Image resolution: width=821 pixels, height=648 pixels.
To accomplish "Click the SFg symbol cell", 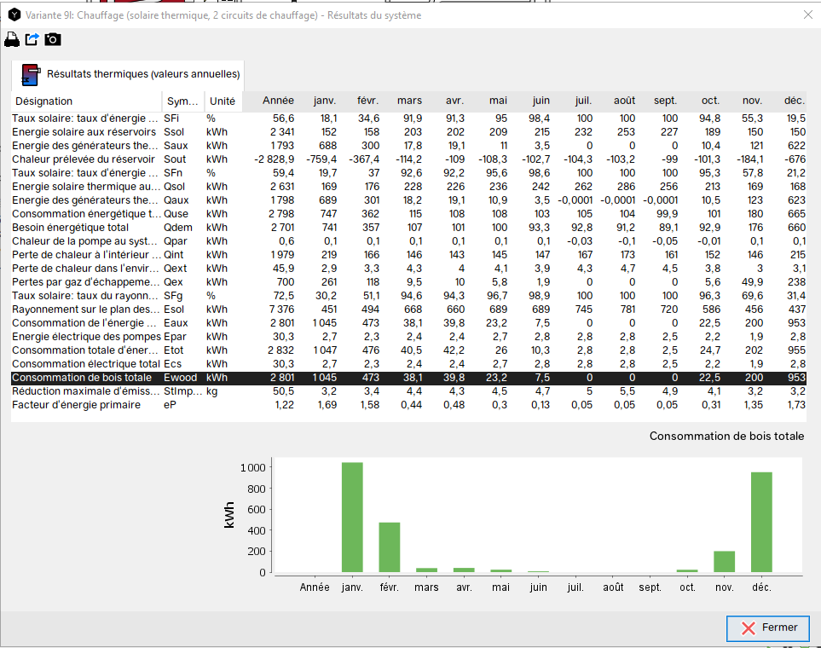I will point(173,296).
